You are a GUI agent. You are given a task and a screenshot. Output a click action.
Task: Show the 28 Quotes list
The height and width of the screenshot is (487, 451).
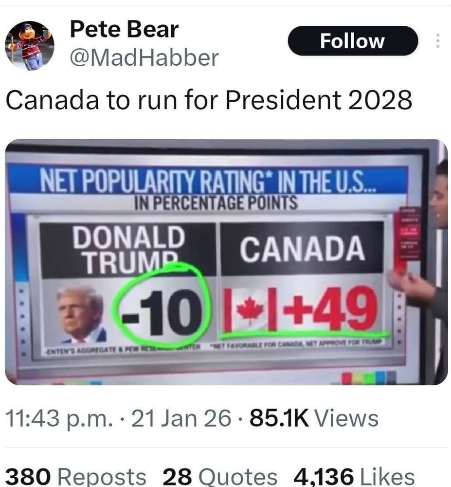pyautogui.click(x=220, y=477)
